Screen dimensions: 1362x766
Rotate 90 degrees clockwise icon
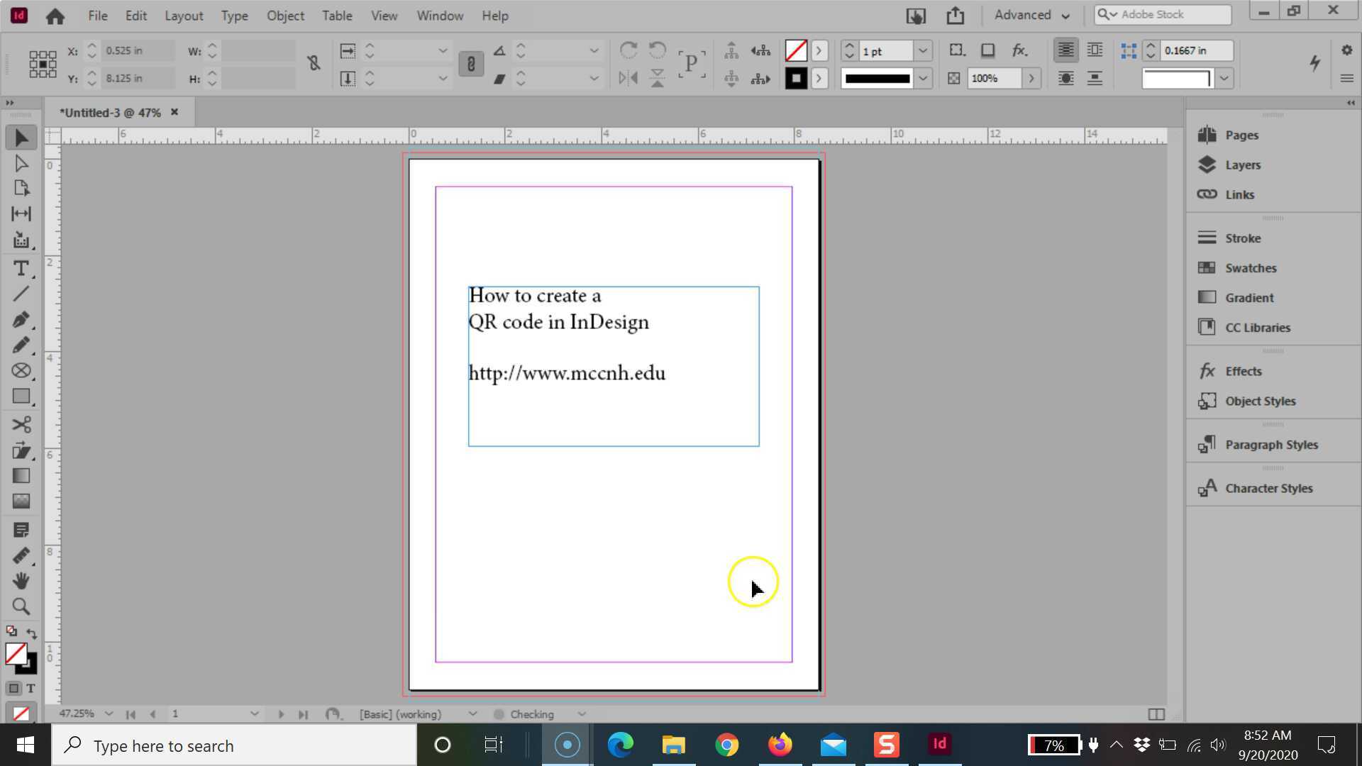(628, 50)
